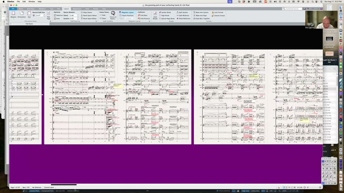This screenshot has width=344, height=193.
Task: Open the macOS Help menu
Action: coord(40,2)
